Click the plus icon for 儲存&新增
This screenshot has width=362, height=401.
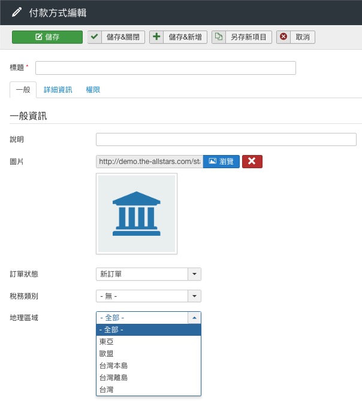click(x=156, y=37)
